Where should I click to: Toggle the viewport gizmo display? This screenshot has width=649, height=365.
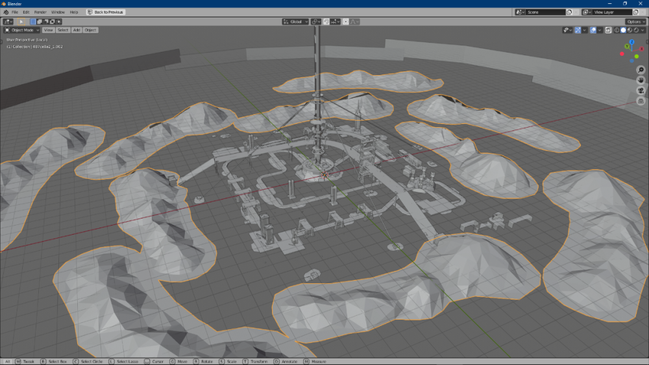(578, 30)
